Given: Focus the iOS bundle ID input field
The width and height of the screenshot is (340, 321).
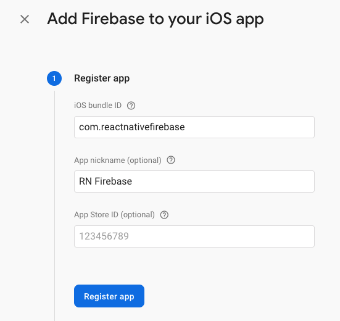Looking at the screenshot, I should coord(194,127).
